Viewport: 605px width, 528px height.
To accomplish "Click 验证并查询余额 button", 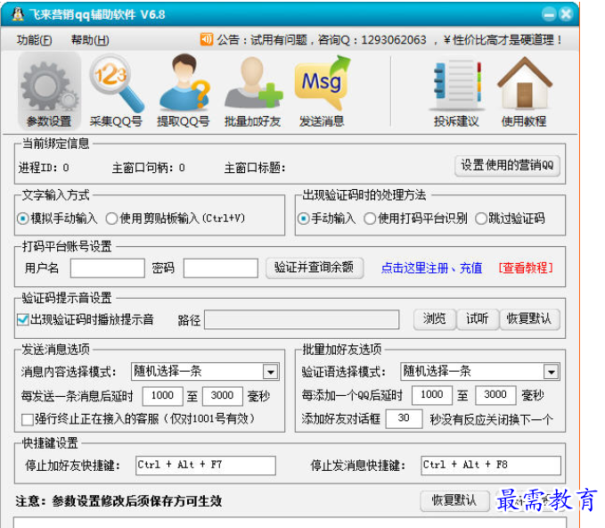I will pyautogui.click(x=315, y=268).
